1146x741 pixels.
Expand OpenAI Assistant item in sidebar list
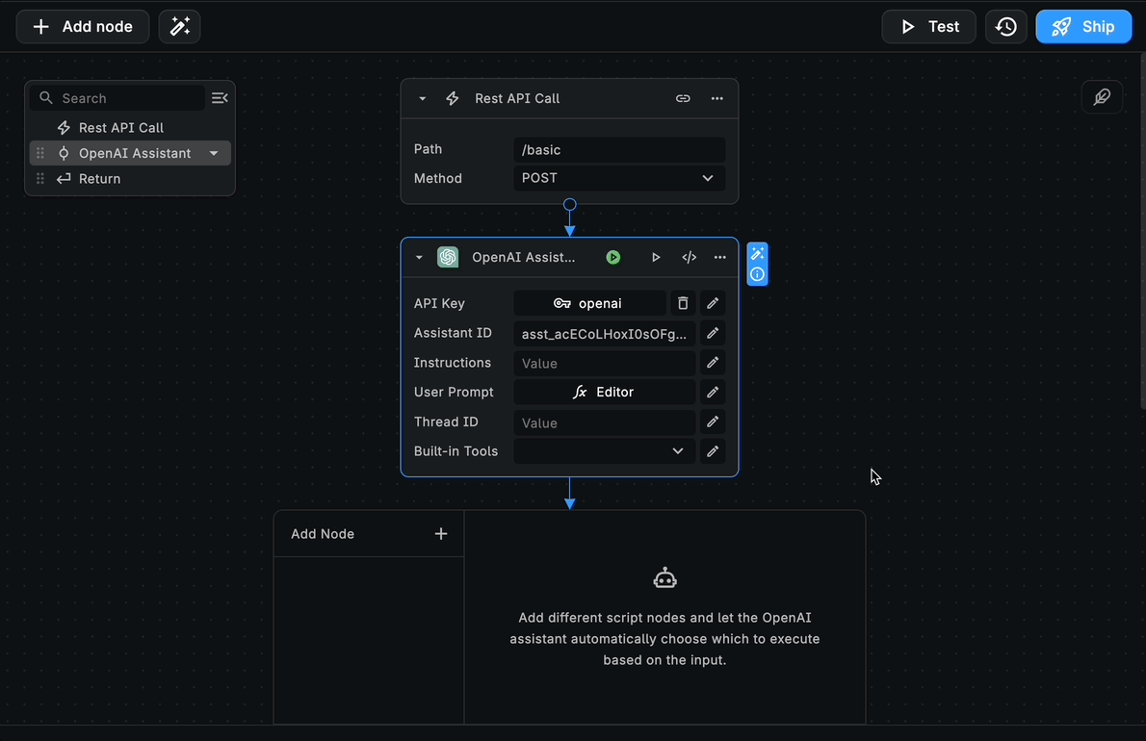pyautogui.click(x=214, y=153)
